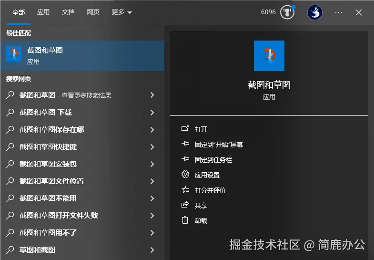Click the star icon beside 打分并评价
Viewport: 374px width, 260px height.
point(185,189)
